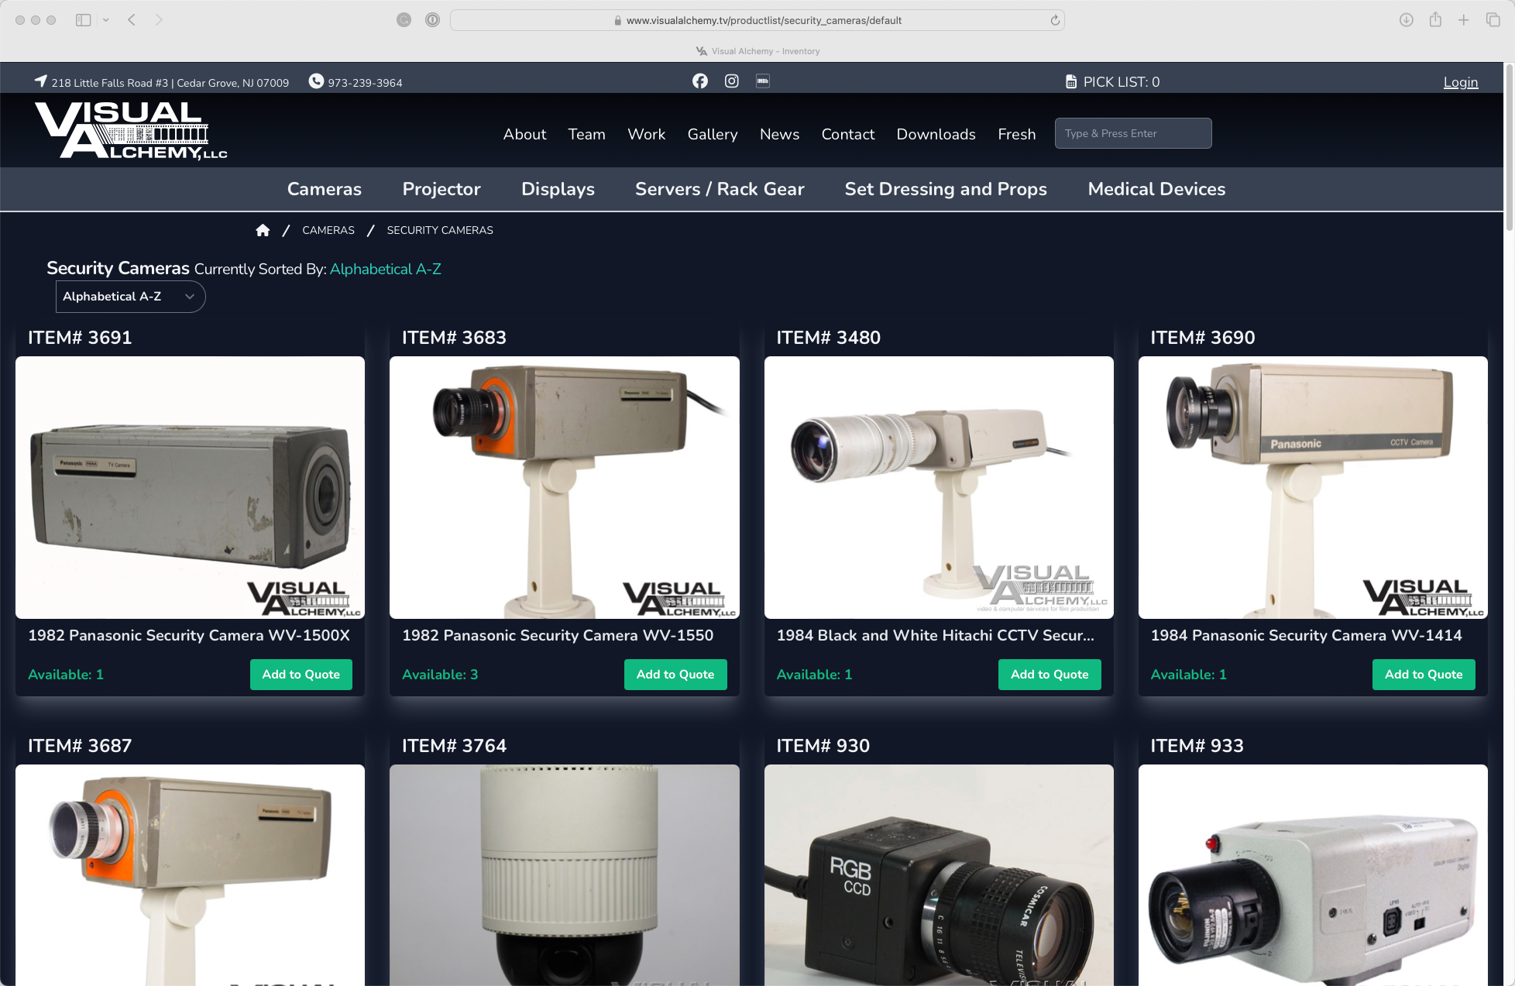Image resolution: width=1515 pixels, height=986 pixels.
Task: Open the item 3687 camera thumbnail
Action: 190,874
